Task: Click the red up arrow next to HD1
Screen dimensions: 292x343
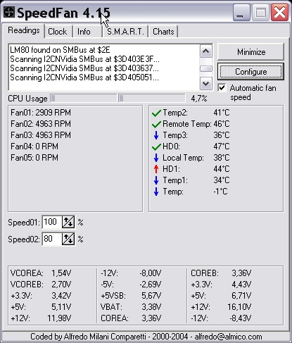Action: pos(156,169)
